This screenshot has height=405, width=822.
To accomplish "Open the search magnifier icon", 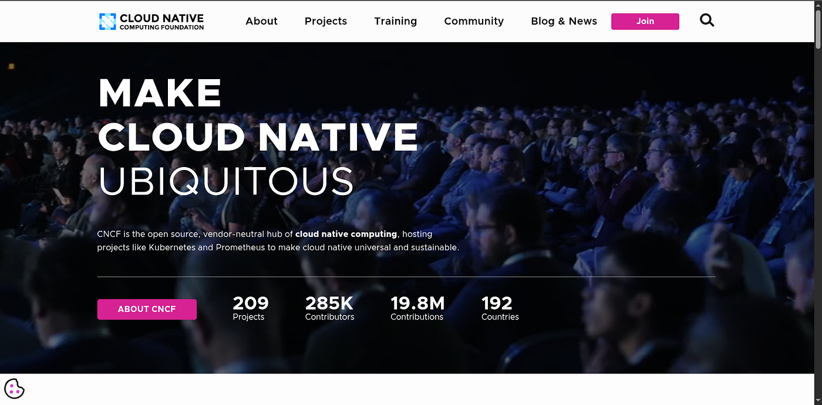I will click(x=707, y=21).
